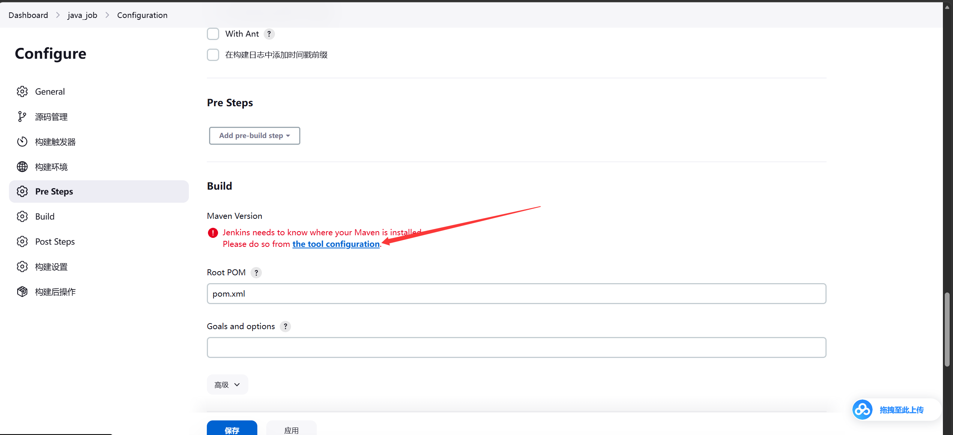Click the globe icon beside 构建环境
This screenshot has height=435, width=953.
(22, 167)
